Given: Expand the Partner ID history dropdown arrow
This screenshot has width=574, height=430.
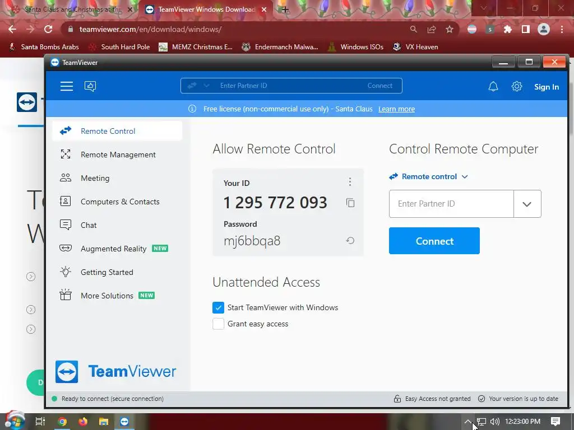Looking at the screenshot, I should click(527, 204).
